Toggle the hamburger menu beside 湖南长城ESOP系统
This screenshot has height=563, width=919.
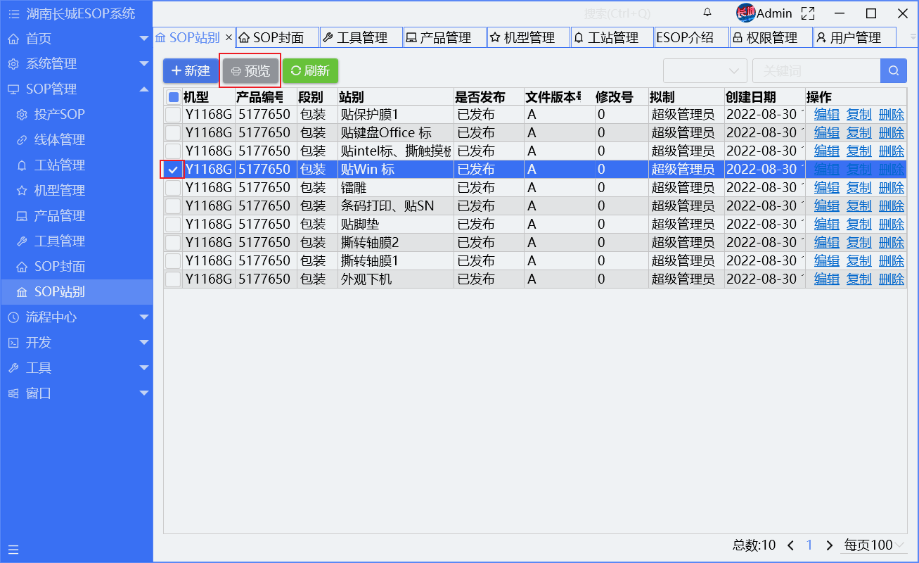tap(14, 13)
